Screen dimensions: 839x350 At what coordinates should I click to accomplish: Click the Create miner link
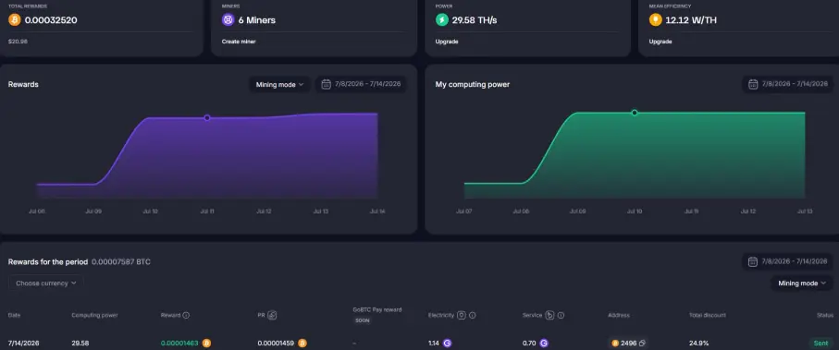[x=239, y=42]
